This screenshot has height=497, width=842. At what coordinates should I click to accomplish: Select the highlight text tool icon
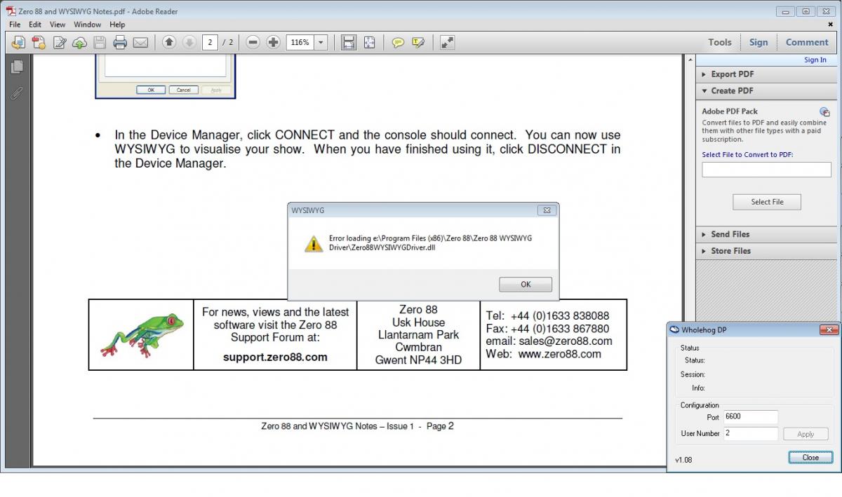click(x=418, y=43)
